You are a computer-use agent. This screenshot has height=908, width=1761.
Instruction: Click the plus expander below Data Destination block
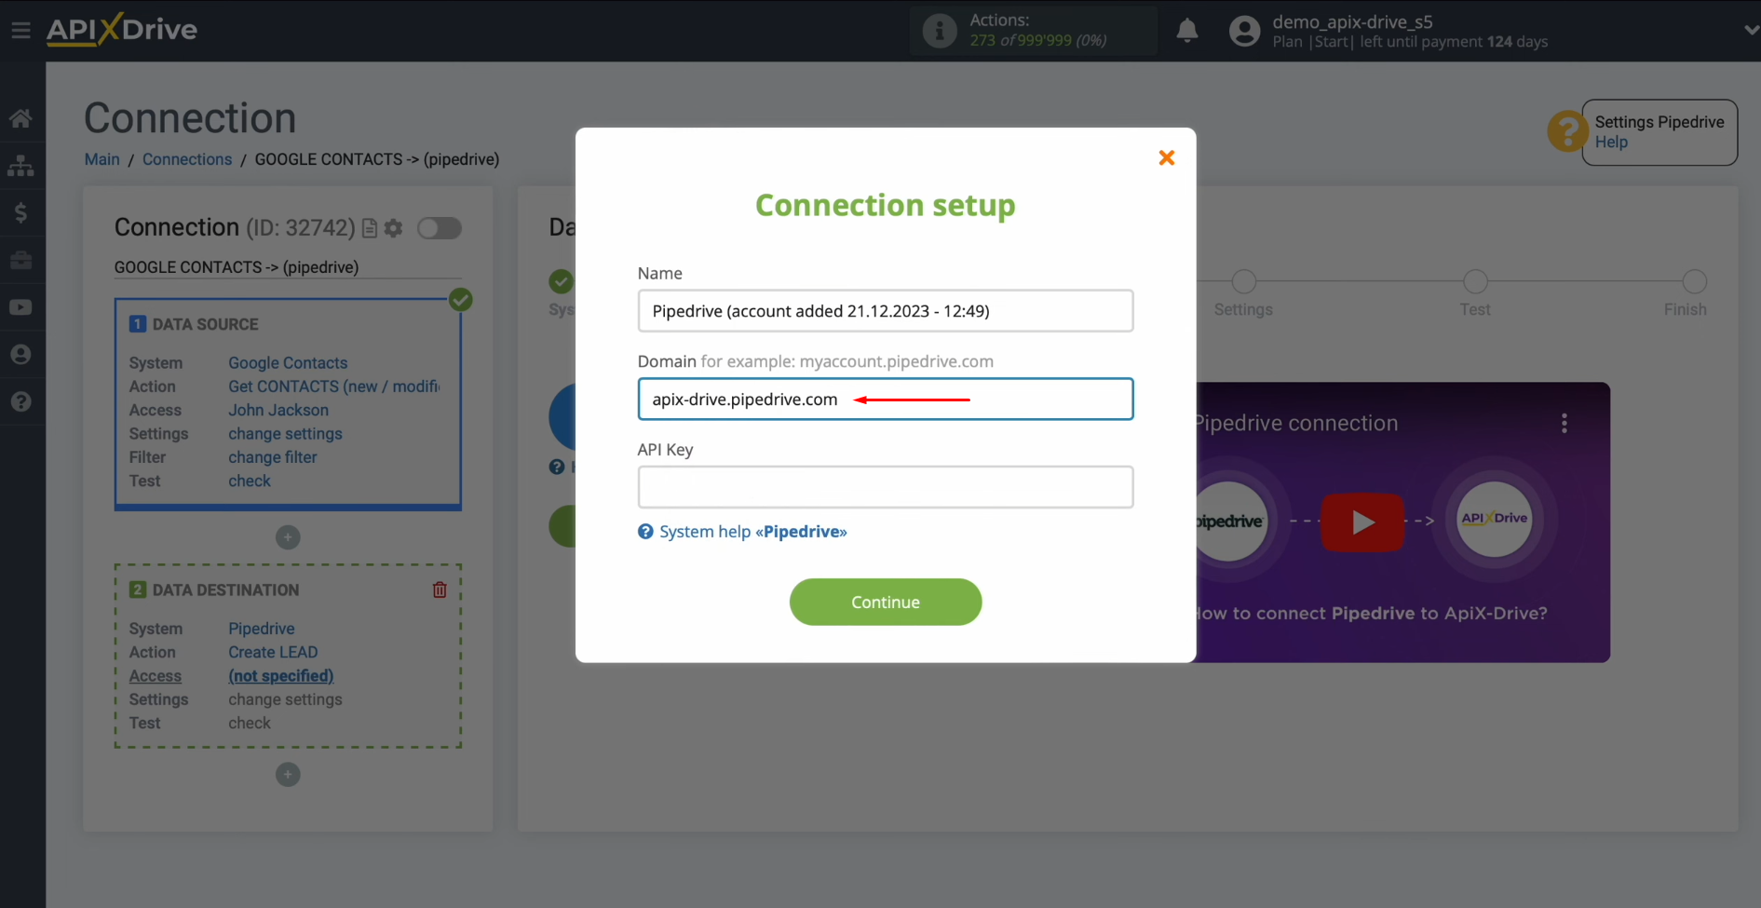point(288,774)
